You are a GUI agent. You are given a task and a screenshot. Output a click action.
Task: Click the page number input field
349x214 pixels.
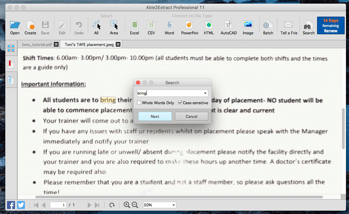(58, 205)
